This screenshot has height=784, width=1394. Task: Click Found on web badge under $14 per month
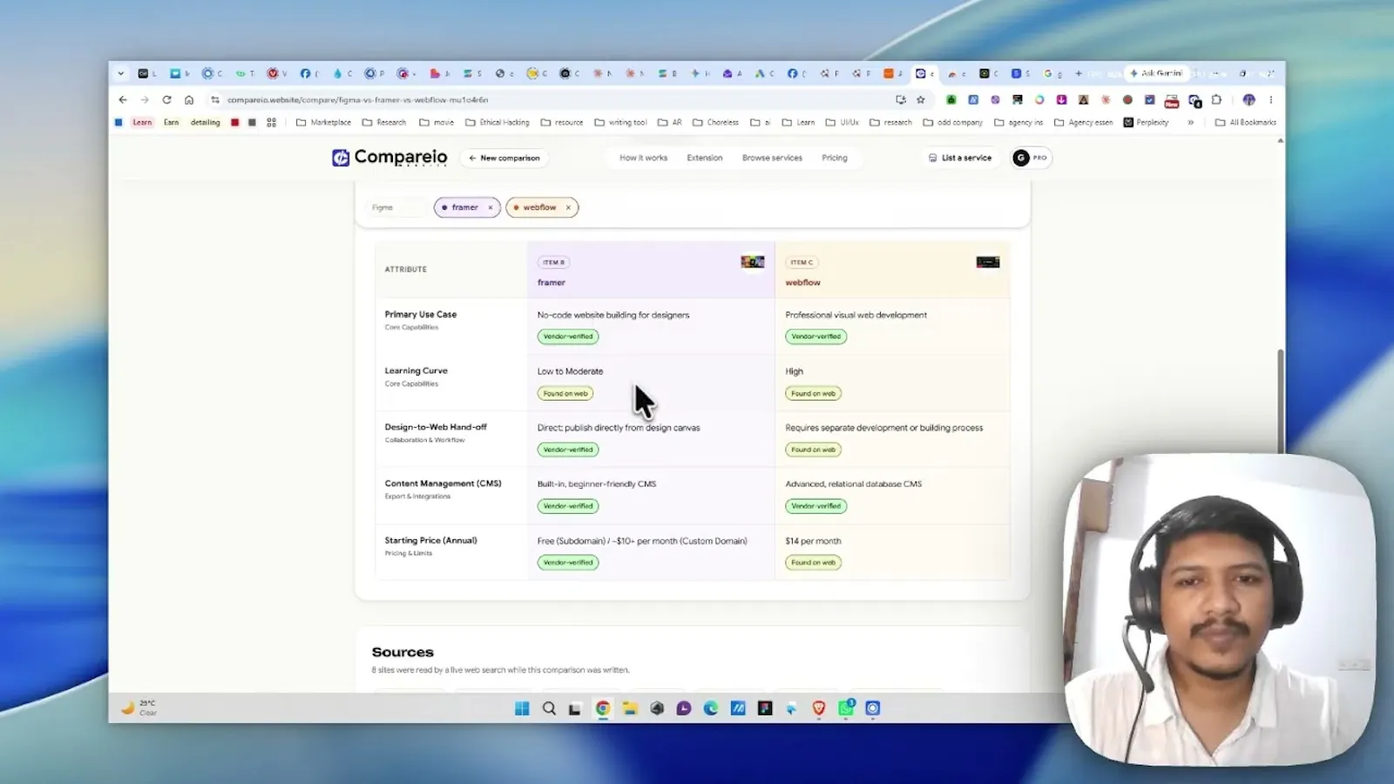click(x=813, y=563)
